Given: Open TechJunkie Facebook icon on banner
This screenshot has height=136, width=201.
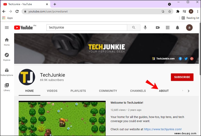Looking at the screenshot, I should click(180, 59).
